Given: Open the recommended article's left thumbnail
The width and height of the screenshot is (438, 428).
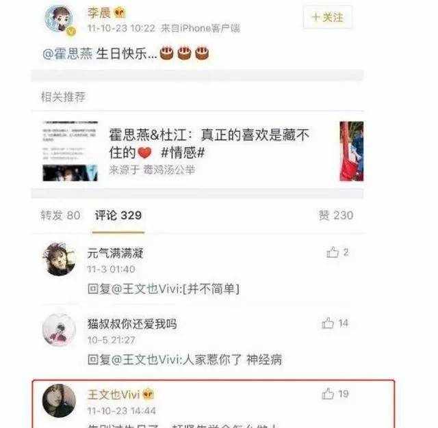Looking at the screenshot, I should tap(70, 151).
